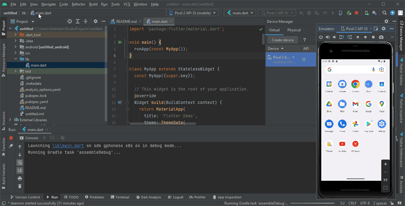
Task: Toggle scroll-to-end in the Run console
Action: 20,170
